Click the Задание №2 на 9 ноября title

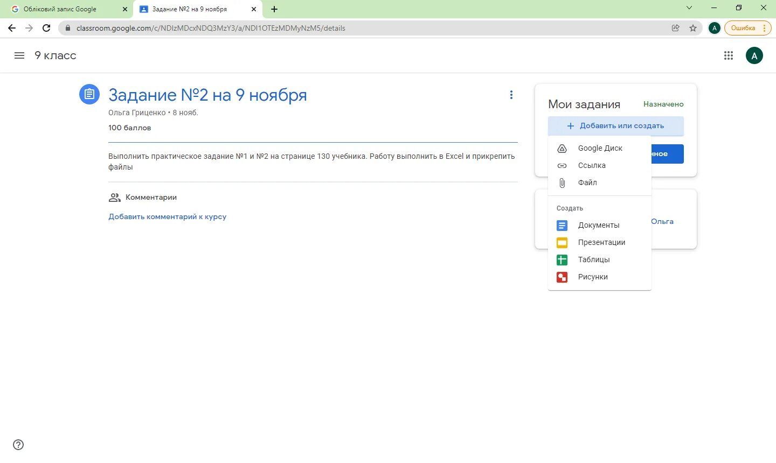point(207,95)
